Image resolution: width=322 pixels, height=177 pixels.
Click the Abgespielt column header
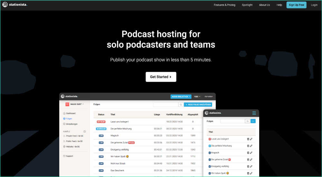pyautogui.click(x=193, y=115)
